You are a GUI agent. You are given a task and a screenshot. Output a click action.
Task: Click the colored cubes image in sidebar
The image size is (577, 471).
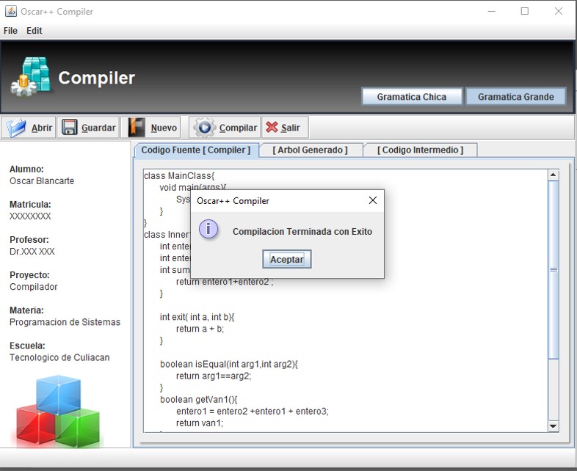(58, 411)
